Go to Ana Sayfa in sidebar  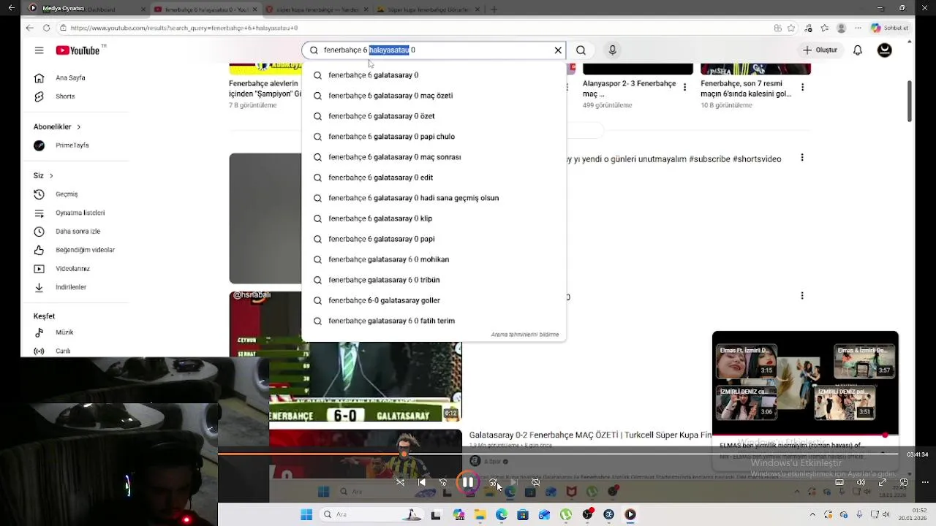[70, 77]
